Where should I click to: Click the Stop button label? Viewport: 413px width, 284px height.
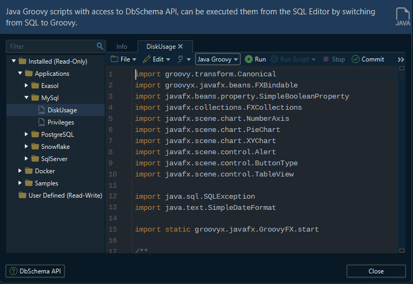tap(338, 59)
